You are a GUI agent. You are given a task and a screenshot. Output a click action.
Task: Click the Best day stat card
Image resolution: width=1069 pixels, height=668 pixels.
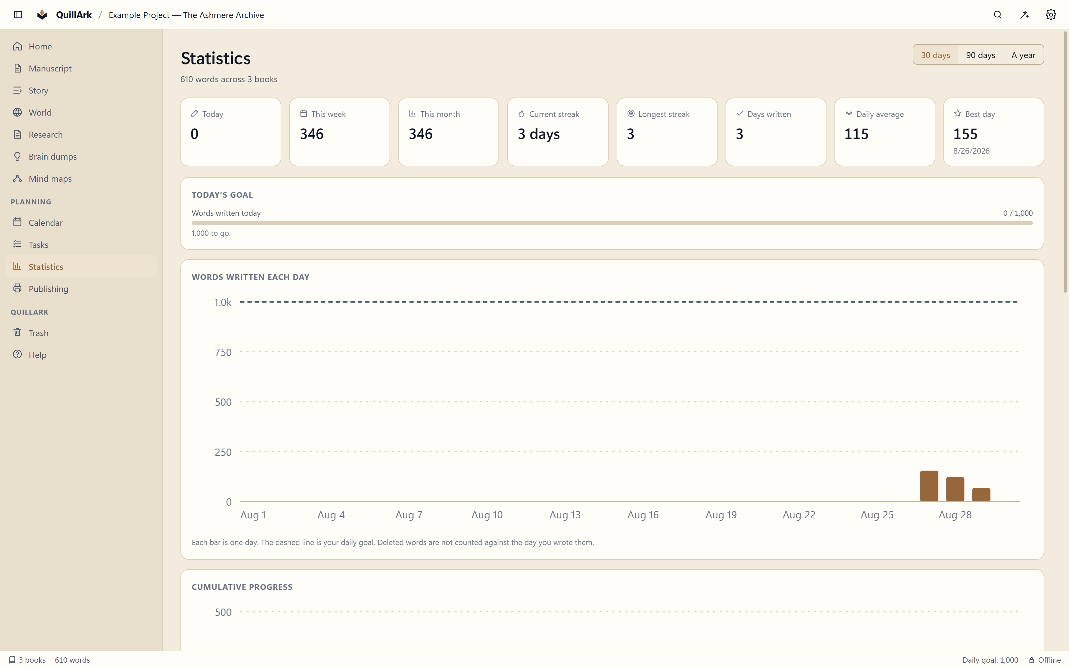point(994,132)
